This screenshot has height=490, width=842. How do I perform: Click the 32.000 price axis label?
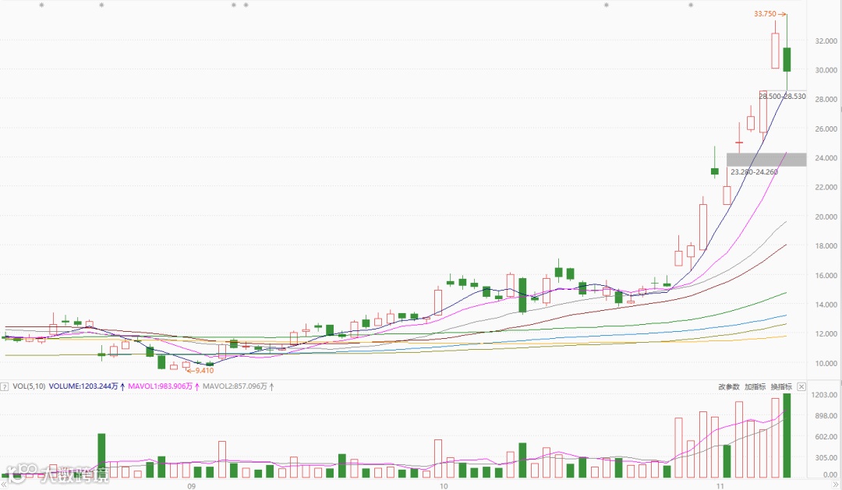point(826,41)
